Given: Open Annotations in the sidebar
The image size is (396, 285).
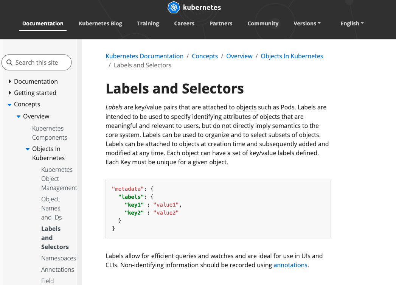Looking at the screenshot, I should click(57, 269).
